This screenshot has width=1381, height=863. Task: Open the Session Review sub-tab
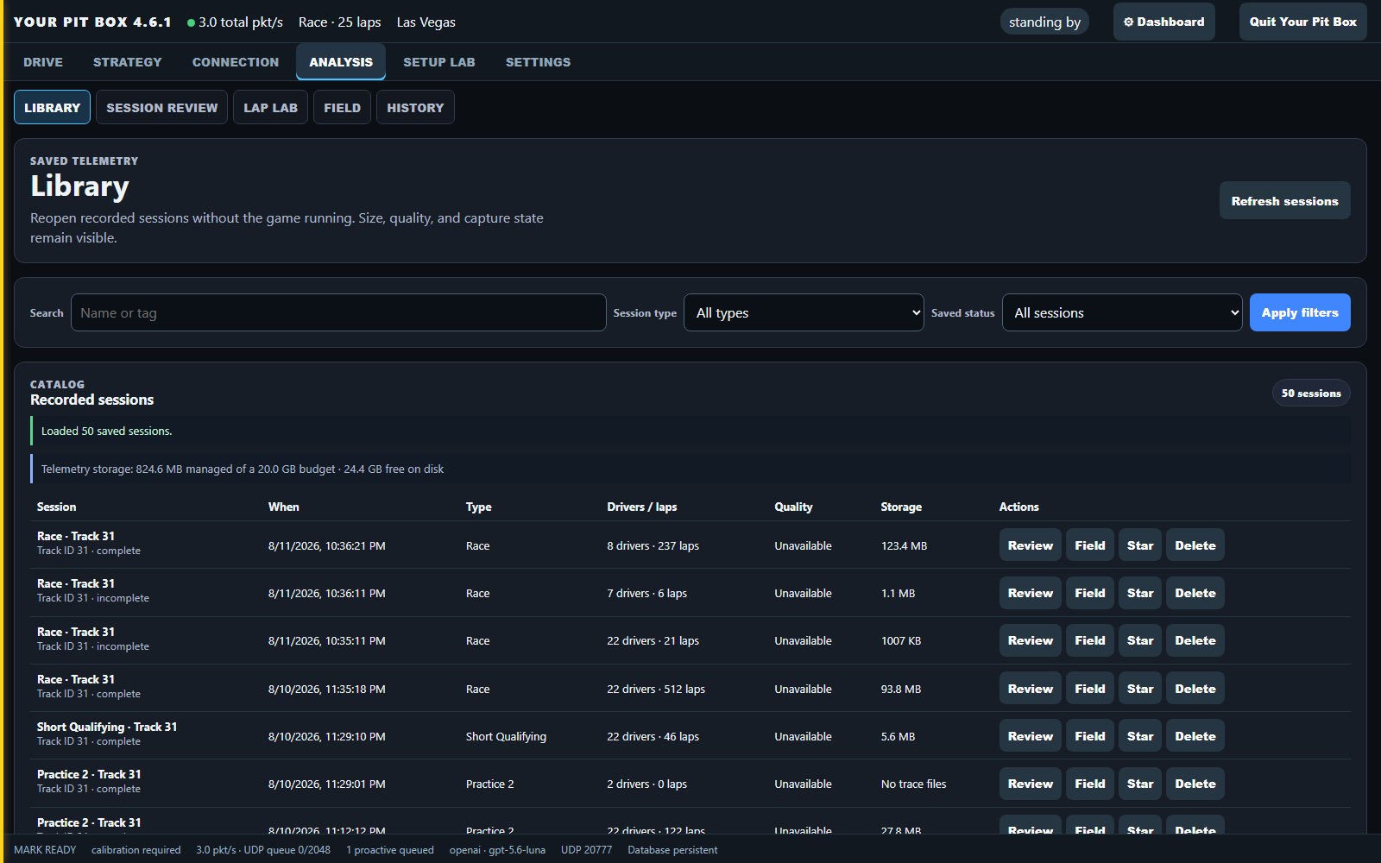point(162,108)
